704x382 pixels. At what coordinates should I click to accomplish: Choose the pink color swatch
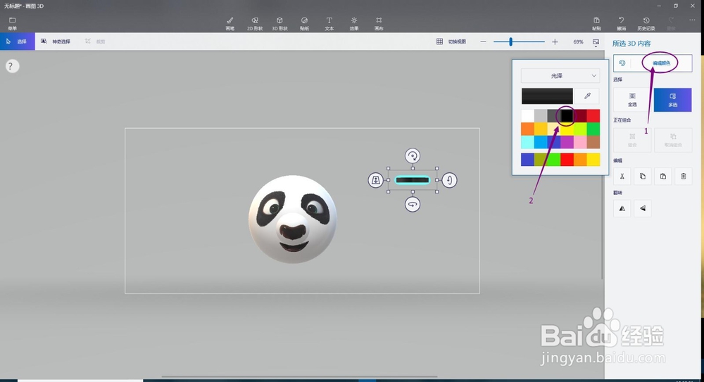click(x=580, y=142)
